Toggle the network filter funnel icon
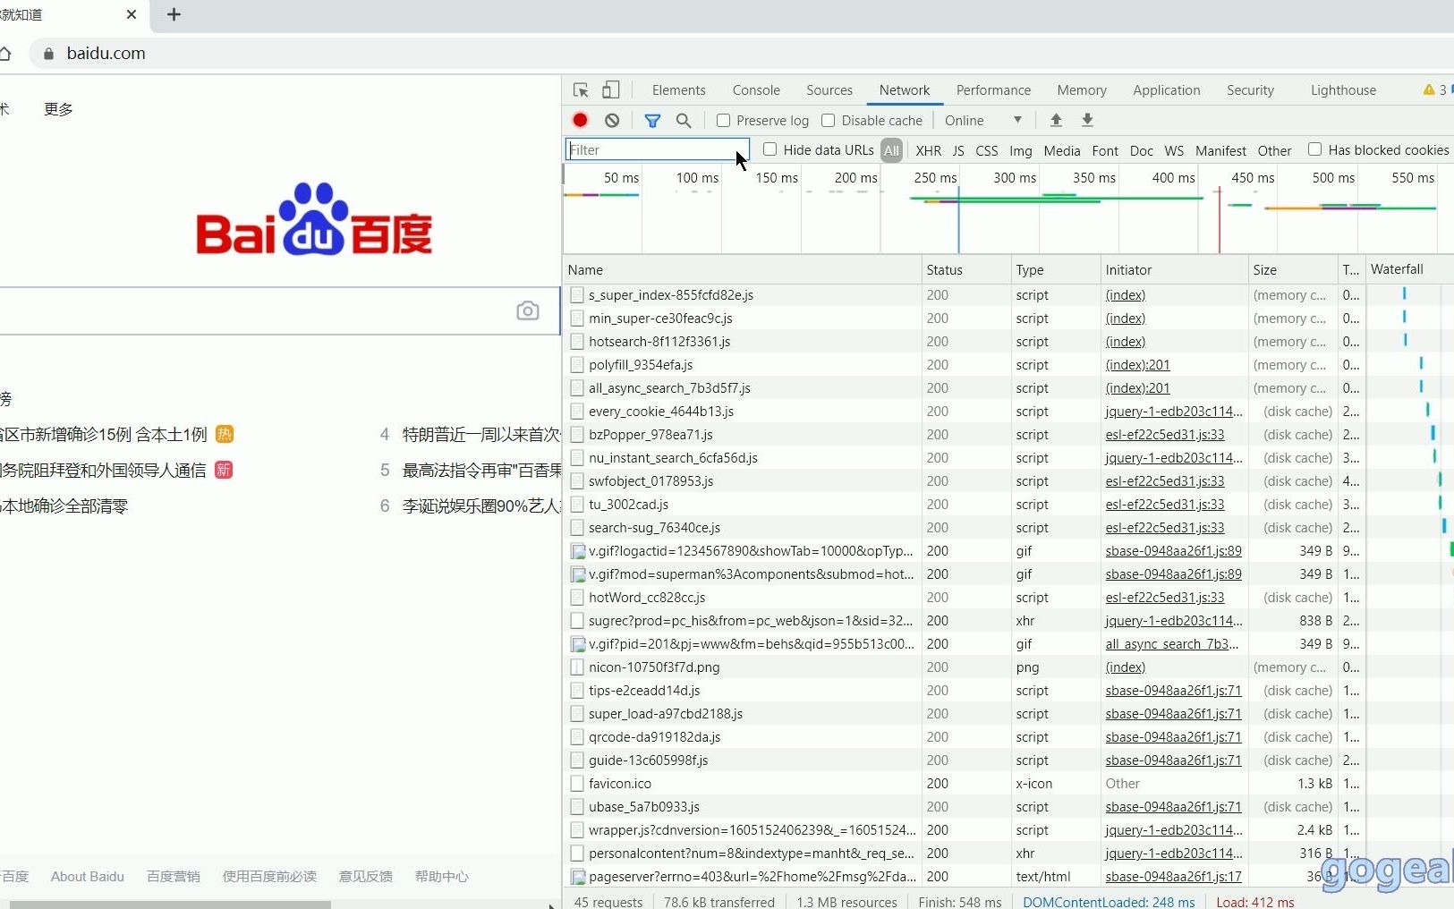 pyautogui.click(x=652, y=120)
